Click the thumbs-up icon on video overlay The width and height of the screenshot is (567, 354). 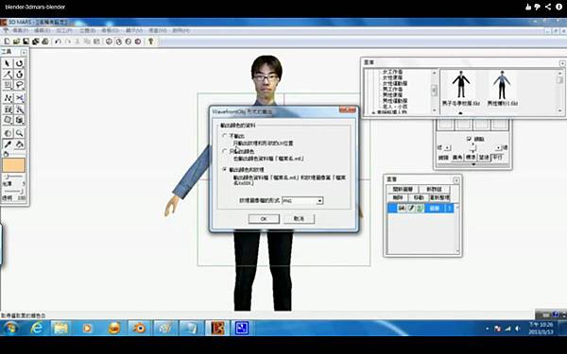(528, 7)
